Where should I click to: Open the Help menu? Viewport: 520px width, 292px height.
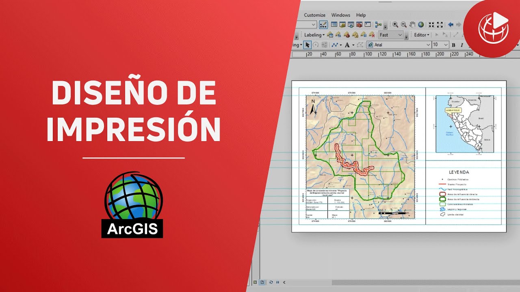pos(361,15)
